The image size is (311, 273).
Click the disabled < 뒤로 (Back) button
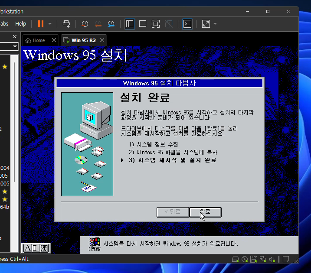(173, 212)
